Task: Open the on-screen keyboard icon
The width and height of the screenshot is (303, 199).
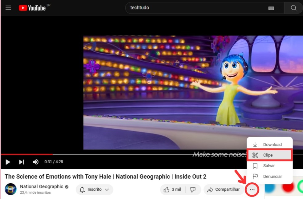Action: click(x=271, y=8)
